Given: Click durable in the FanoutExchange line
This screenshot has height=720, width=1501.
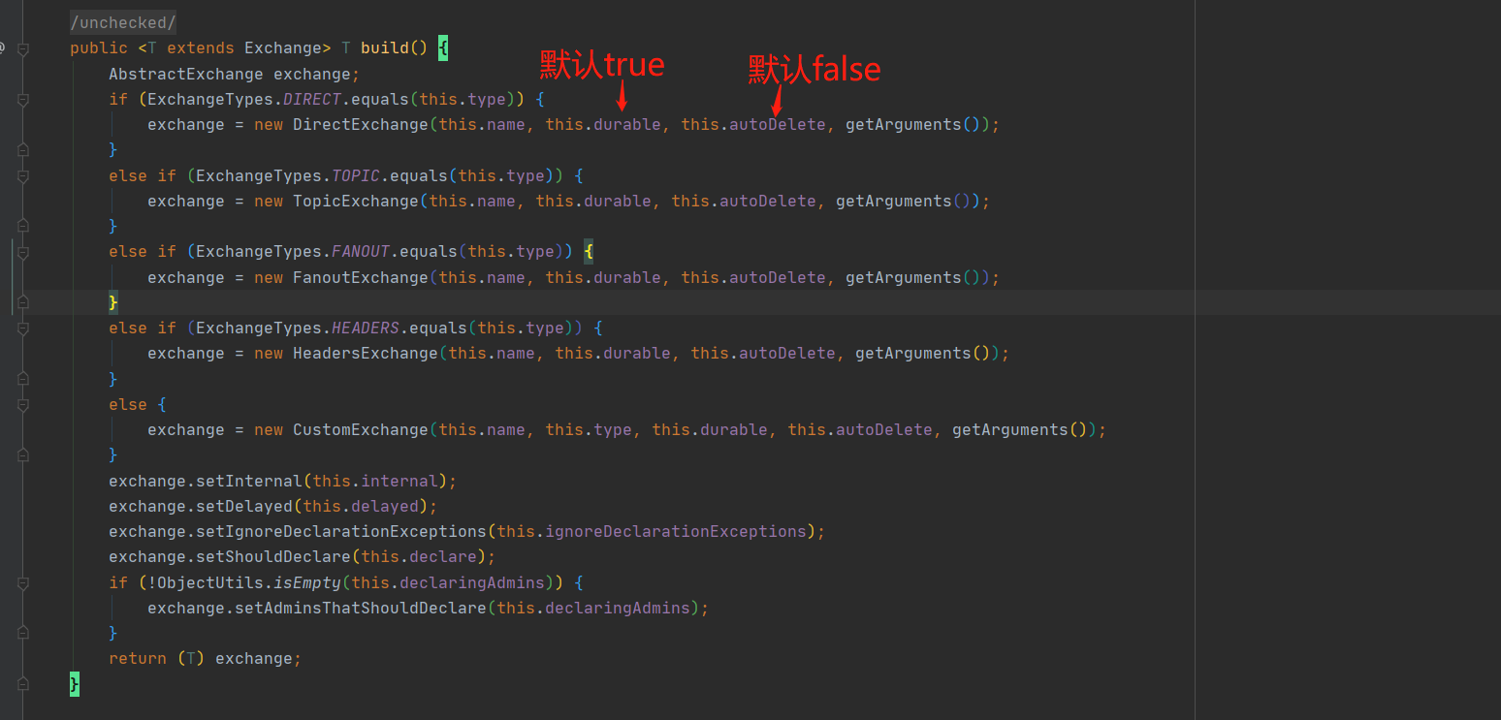Looking at the screenshot, I should (627, 277).
